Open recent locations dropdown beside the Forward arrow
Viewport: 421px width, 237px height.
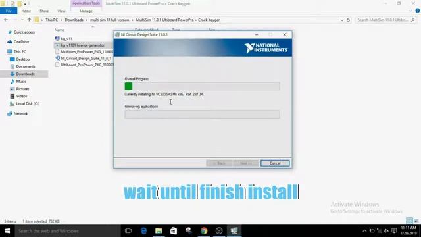[22, 20]
